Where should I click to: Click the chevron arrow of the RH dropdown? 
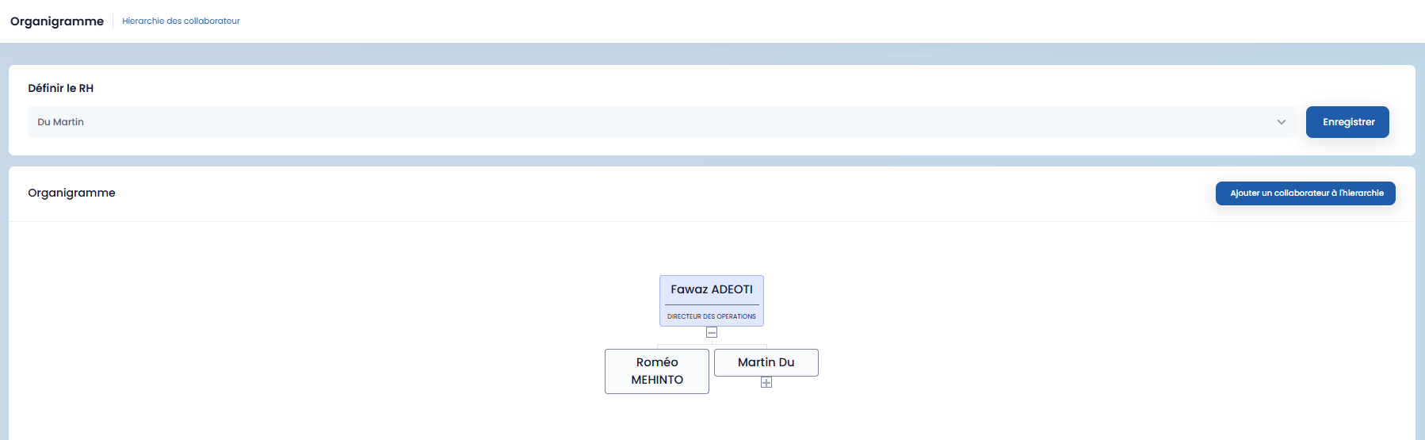[1281, 122]
